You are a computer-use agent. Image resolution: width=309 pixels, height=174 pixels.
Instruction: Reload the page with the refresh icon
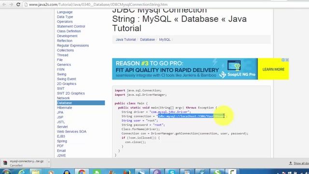tap(18, 4)
